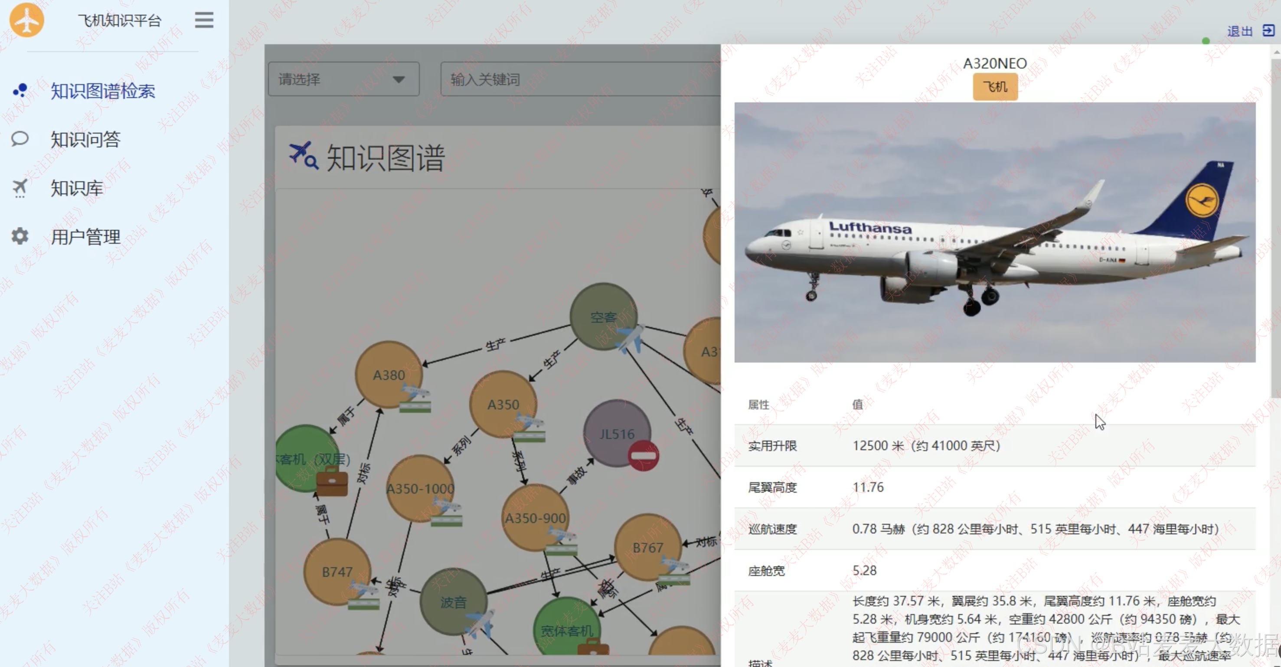Click the 用户管理 gear icon
The width and height of the screenshot is (1281, 667).
20,236
